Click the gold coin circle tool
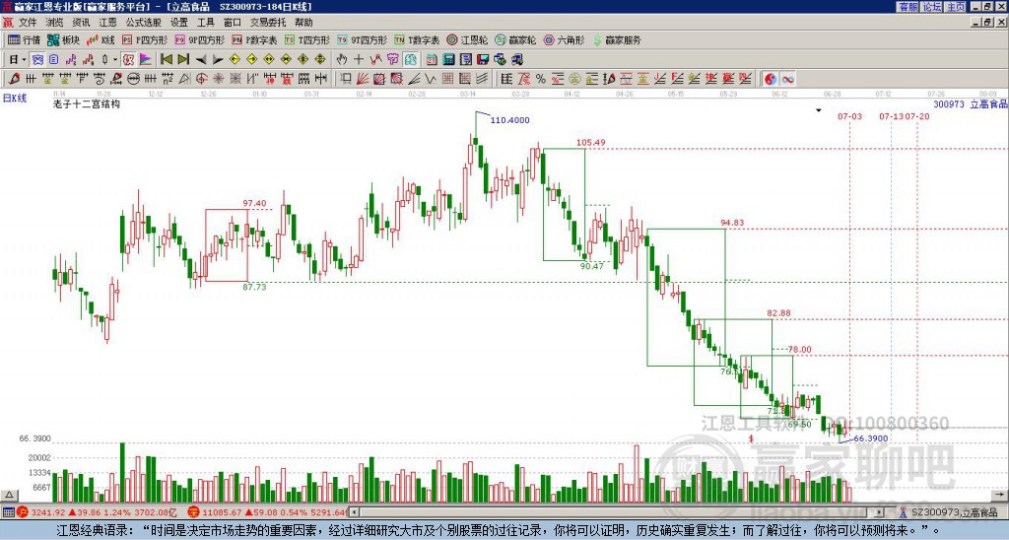 [574, 79]
